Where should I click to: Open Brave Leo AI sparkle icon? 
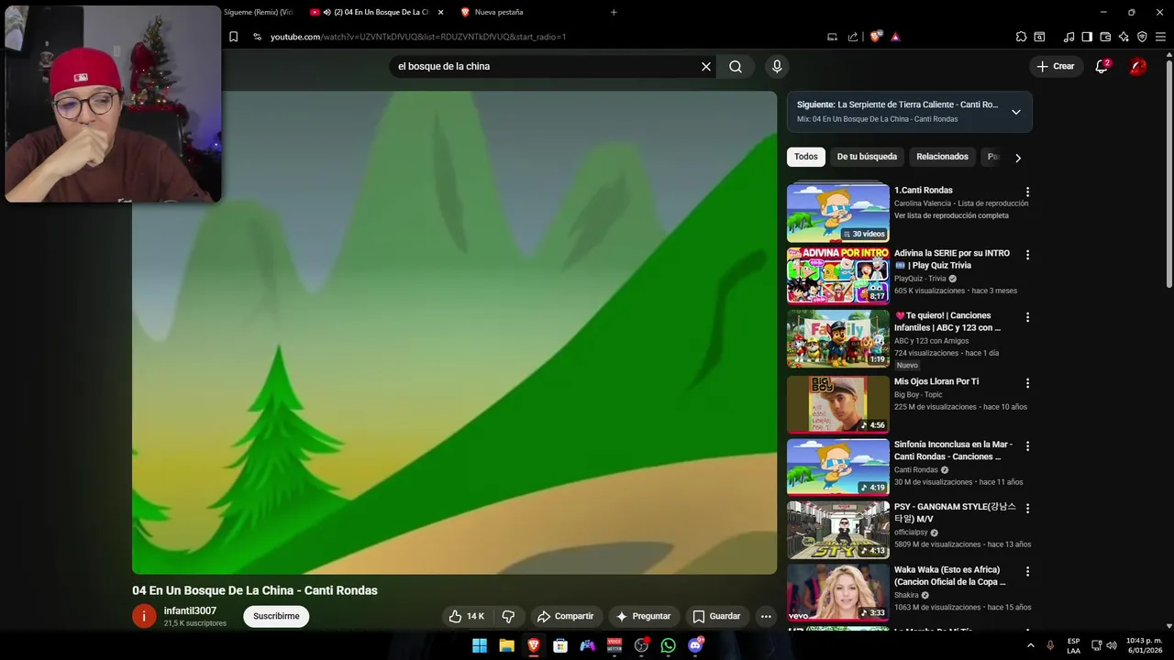coord(1124,37)
